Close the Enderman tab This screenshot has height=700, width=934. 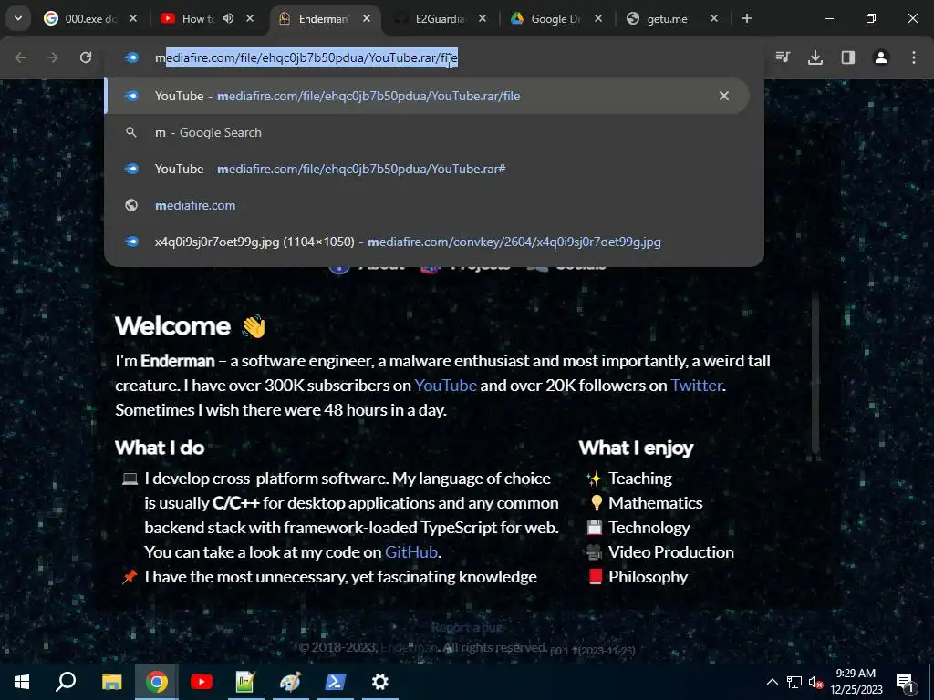coord(367,18)
